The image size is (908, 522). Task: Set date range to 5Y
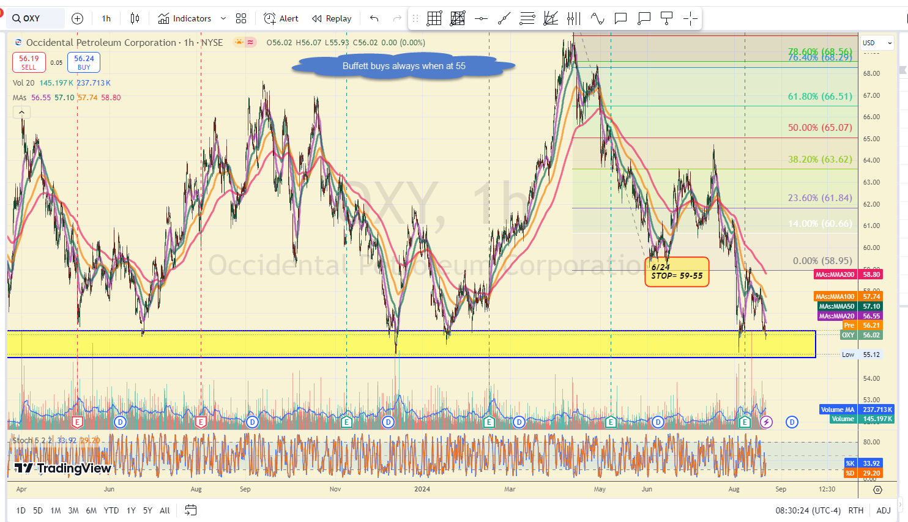click(147, 510)
